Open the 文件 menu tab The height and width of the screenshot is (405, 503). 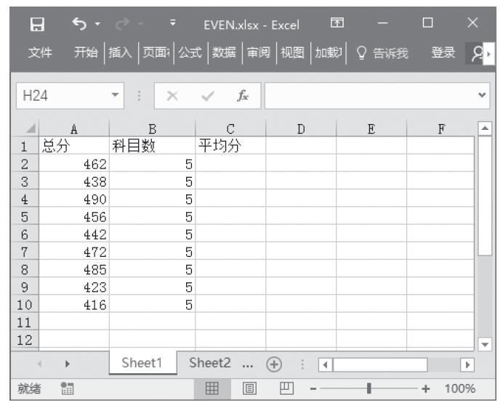point(39,53)
